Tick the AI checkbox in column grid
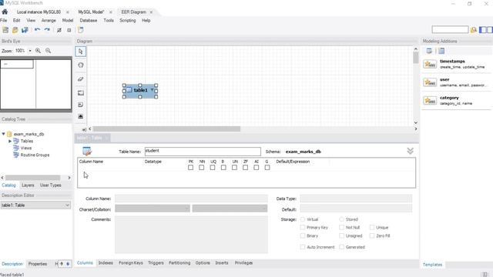Screen dimensions: 493x277 (257, 168)
